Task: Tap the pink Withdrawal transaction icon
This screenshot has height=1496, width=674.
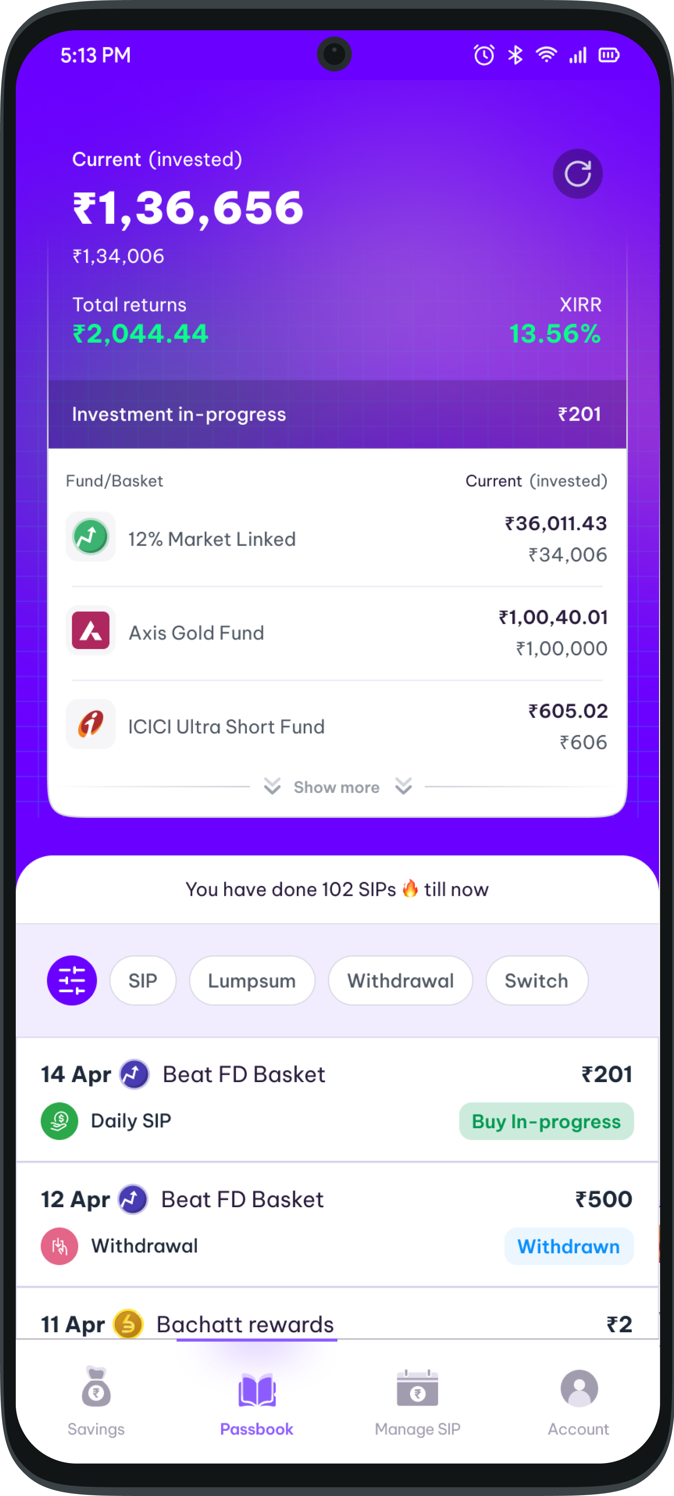Action: point(59,1246)
